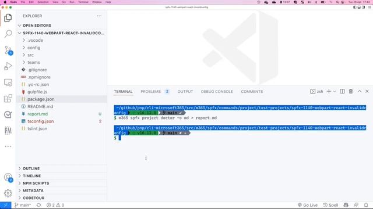Open the Extensions view

coord(8,98)
